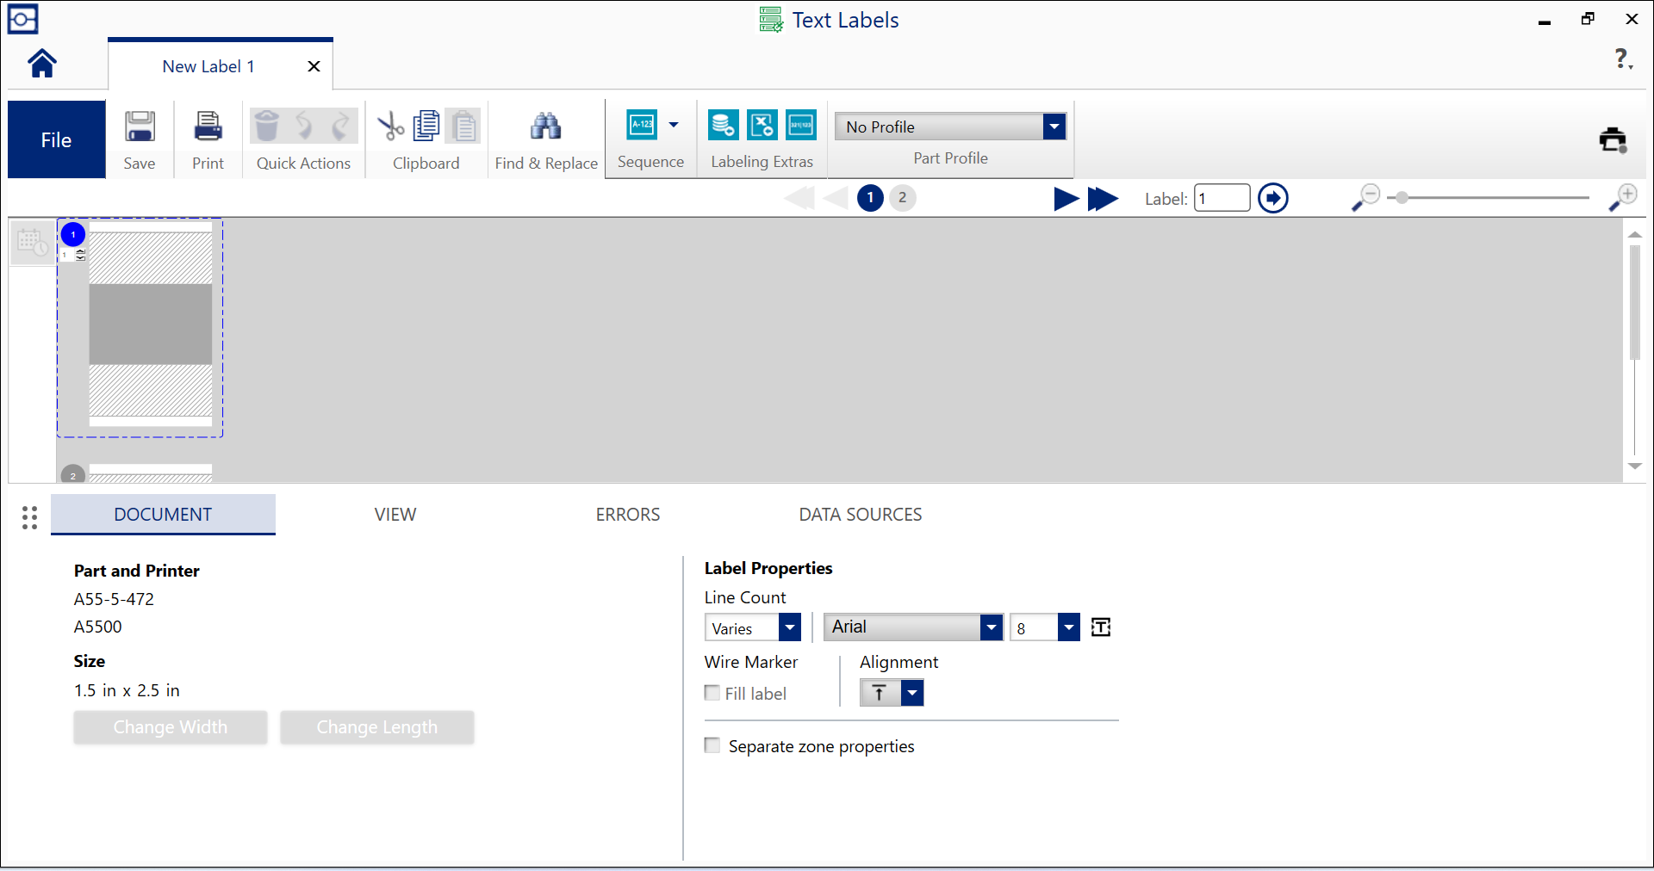The height and width of the screenshot is (871, 1654).
Task: Select the Copy icon in Clipboard
Action: pyautogui.click(x=426, y=127)
